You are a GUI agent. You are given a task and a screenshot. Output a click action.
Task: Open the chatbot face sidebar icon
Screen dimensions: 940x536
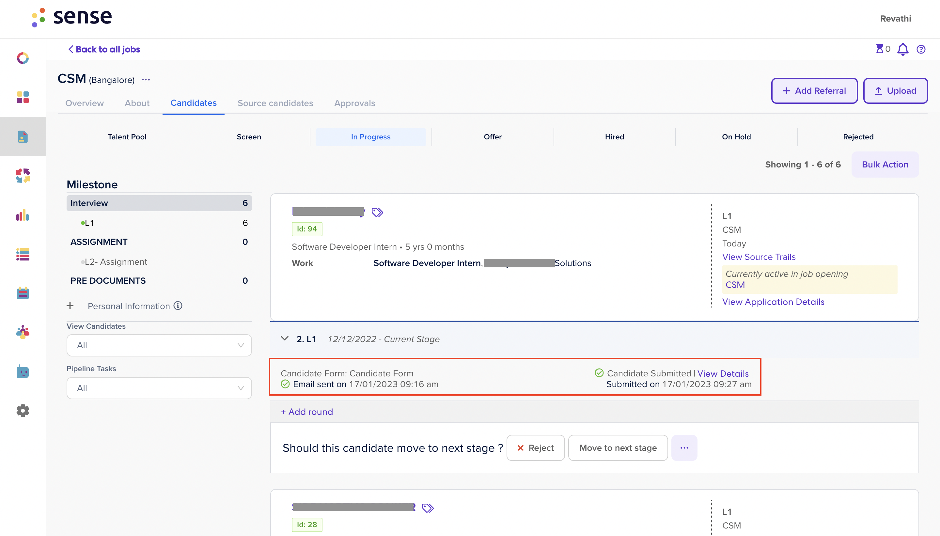point(23,372)
